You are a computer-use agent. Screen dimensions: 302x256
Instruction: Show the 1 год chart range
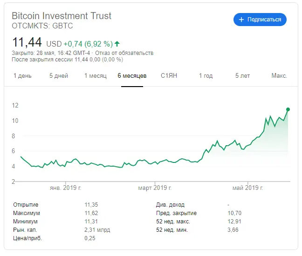pos(206,76)
